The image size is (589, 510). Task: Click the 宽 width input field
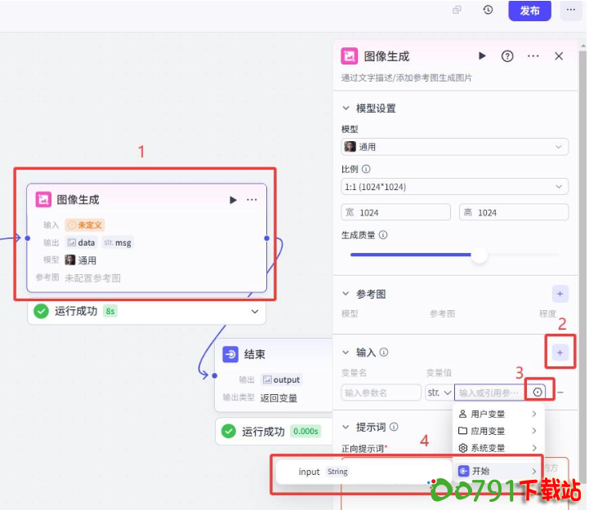tap(396, 212)
